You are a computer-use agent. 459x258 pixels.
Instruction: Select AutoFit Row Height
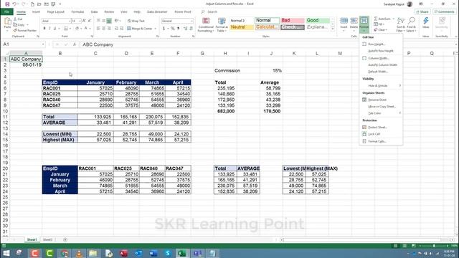pos(381,51)
